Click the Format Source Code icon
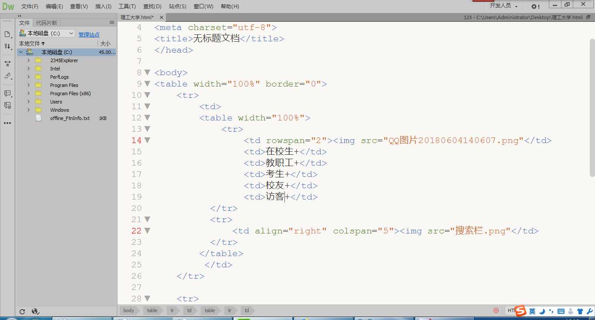The image size is (595, 320). click(x=7, y=76)
